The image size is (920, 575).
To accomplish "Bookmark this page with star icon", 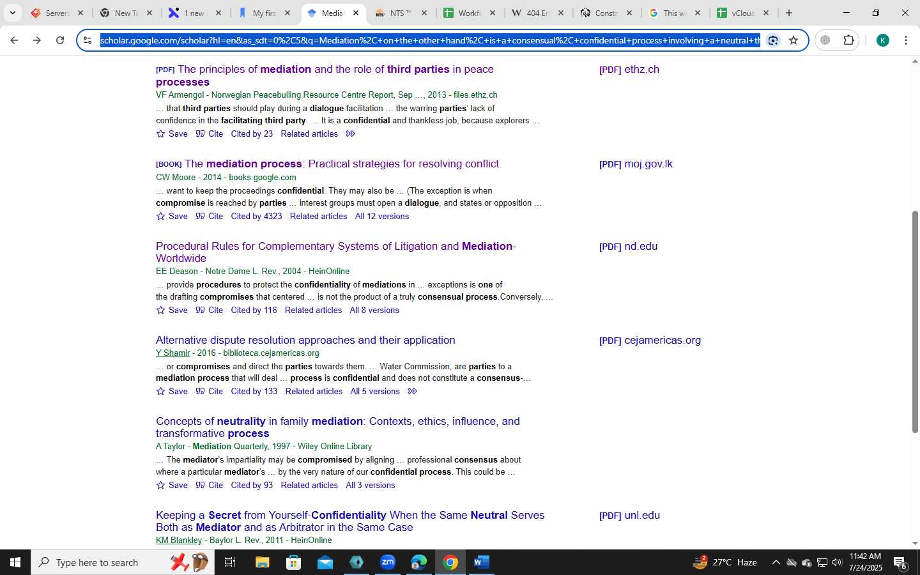I will (793, 40).
